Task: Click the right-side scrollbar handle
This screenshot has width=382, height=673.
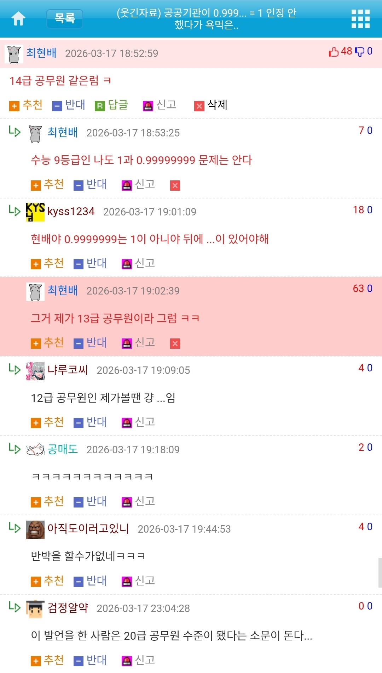Action: click(x=380, y=573)
